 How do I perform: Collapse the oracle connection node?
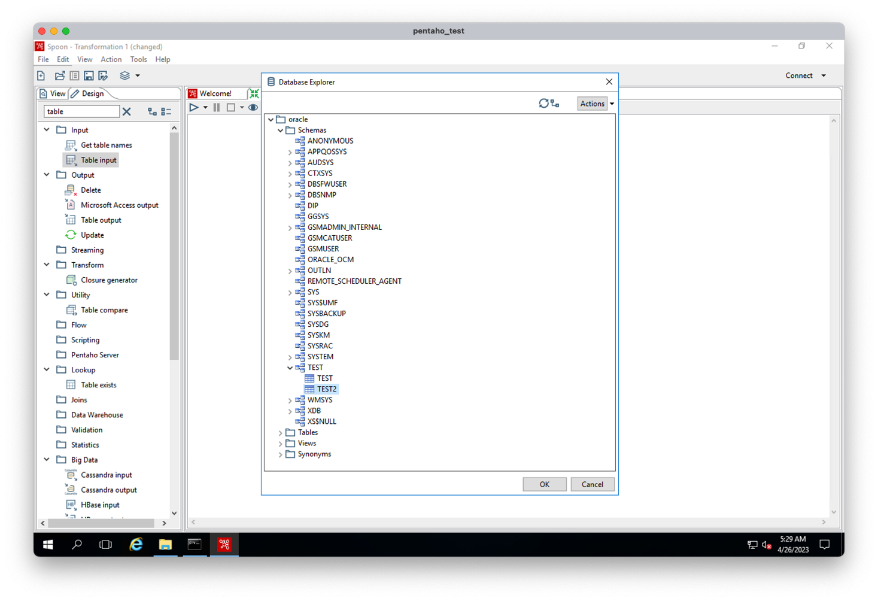tap(271, 120)
